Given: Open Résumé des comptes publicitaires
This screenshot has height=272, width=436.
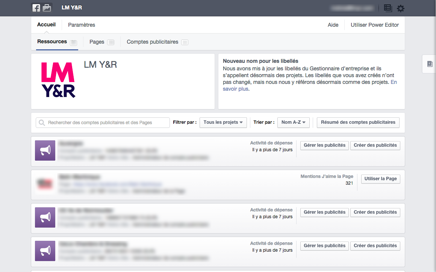Looking at the screenshot, I should (x=358, y=123).
